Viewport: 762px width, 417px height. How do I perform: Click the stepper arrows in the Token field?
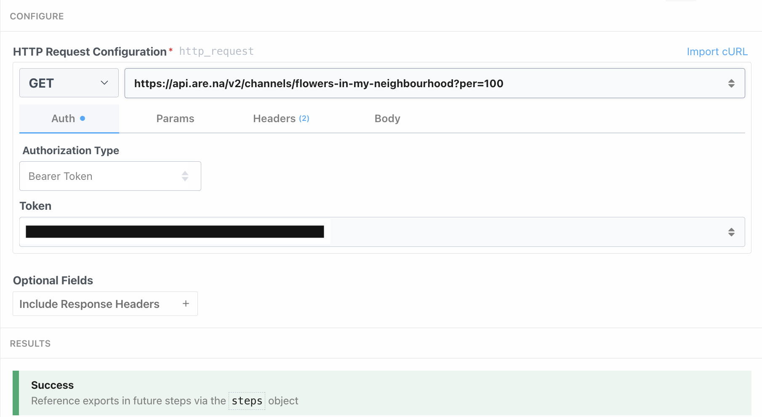pos(731,232)
